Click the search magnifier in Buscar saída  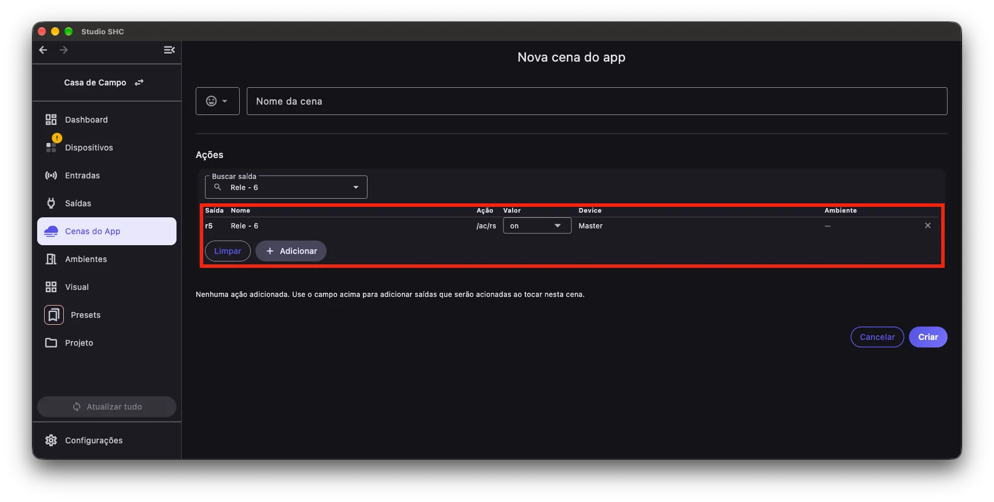[218, 187]
